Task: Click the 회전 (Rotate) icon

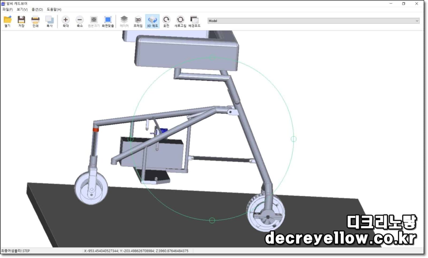Action: coord(166,20)
